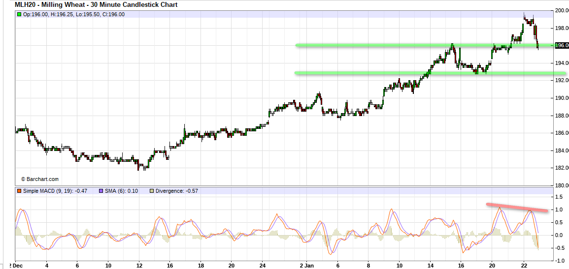Click the green OHLC legend square
The width and height of the screenshot is (569, 269).
pos(19,14)
